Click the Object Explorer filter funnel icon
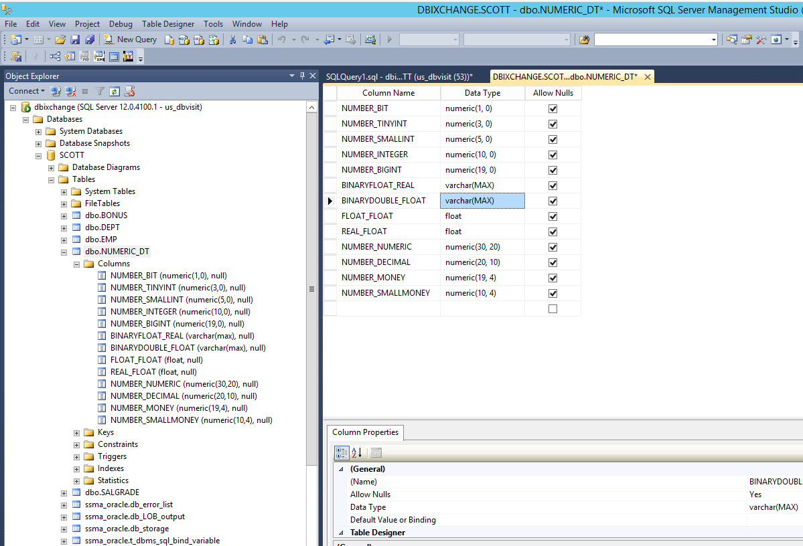 [x=100, y=92]
